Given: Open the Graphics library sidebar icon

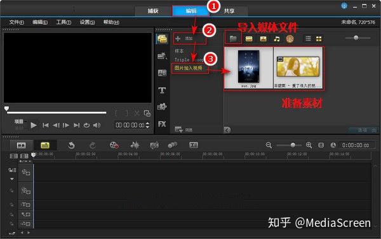Looking at the screenshot, I should tap(162, 107).
